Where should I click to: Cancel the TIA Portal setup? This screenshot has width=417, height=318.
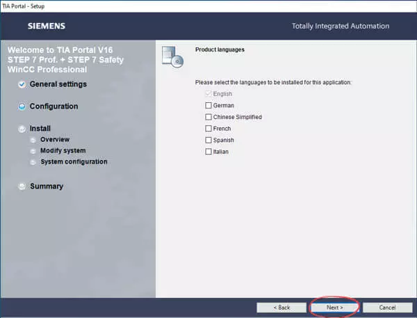click(387, 307)
